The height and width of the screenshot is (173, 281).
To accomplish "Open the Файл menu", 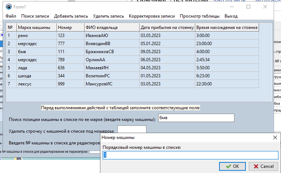I will click(x=11, y=16).
